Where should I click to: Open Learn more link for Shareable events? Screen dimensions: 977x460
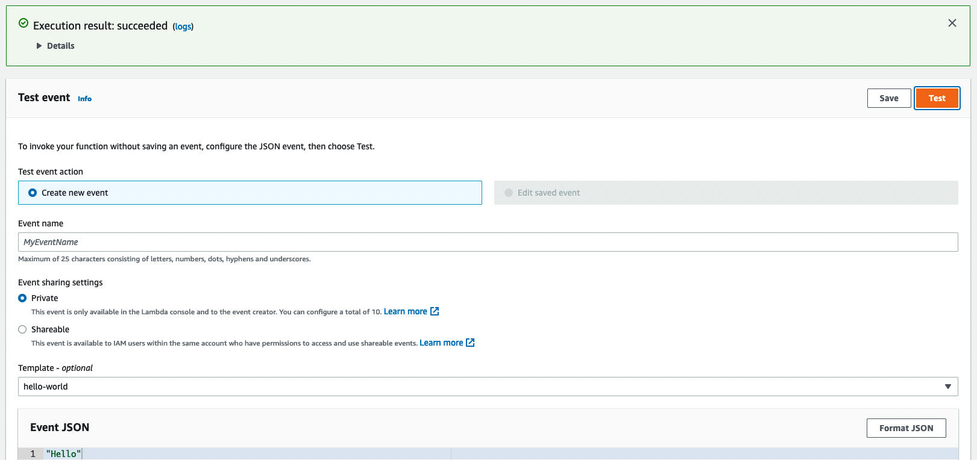click(x=441, y=343)
